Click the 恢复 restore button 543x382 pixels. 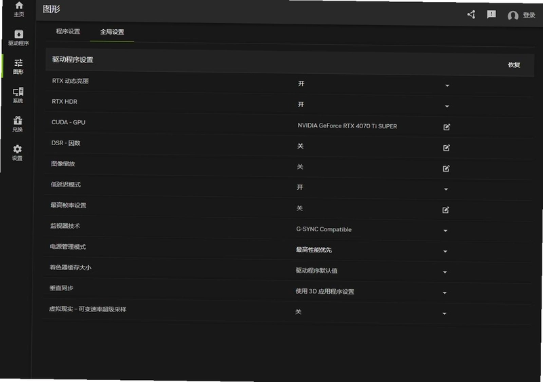(514, 64)
